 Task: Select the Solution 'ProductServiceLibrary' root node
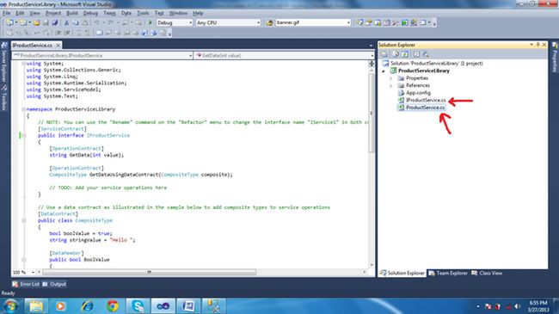tap(436, 64)
